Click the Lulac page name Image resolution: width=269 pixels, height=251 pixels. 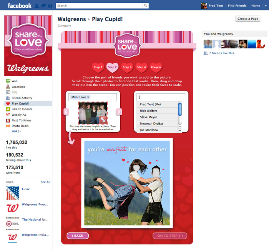pos(26,189)
